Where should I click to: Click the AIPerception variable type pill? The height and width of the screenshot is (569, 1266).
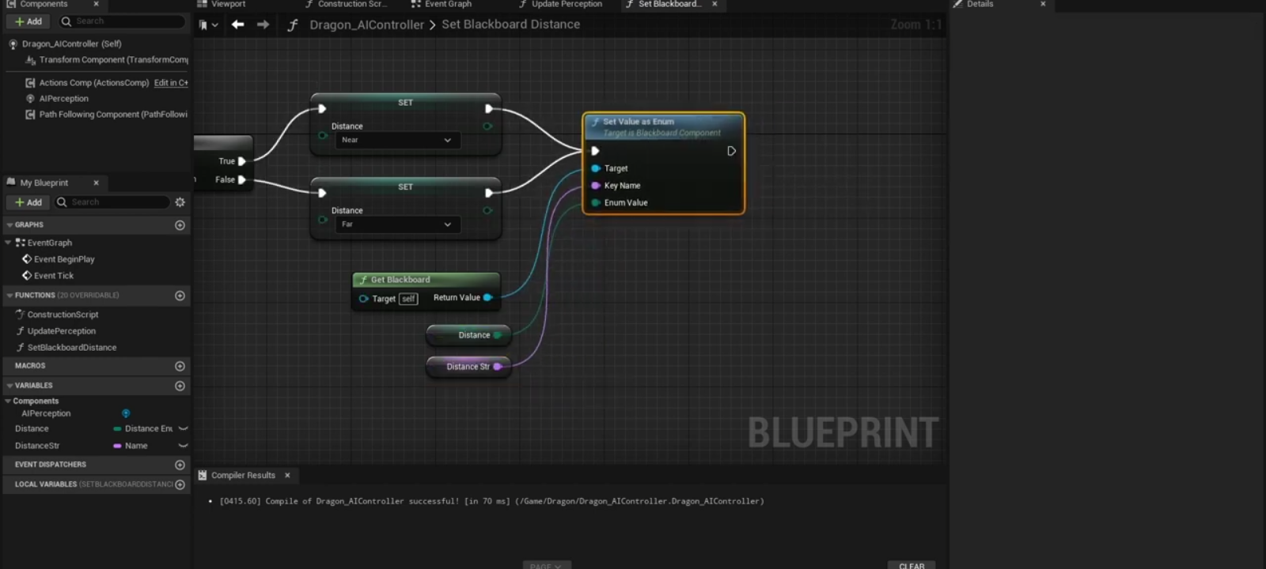coord(126,413)
